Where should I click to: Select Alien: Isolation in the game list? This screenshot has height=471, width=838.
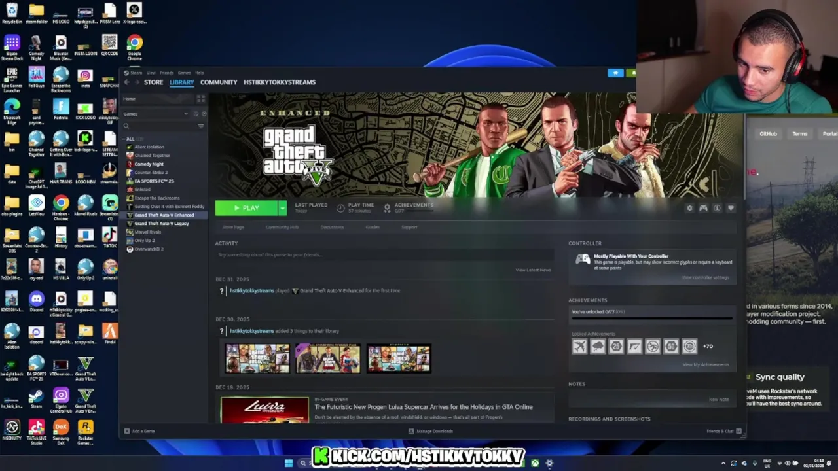click(149, 147)
